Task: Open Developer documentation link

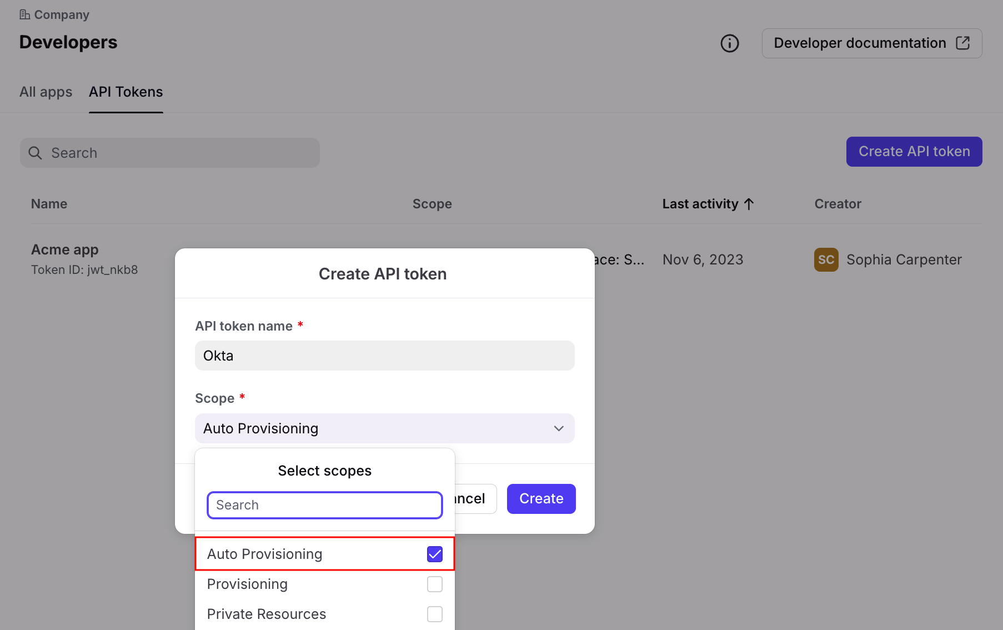Action: 860,43
